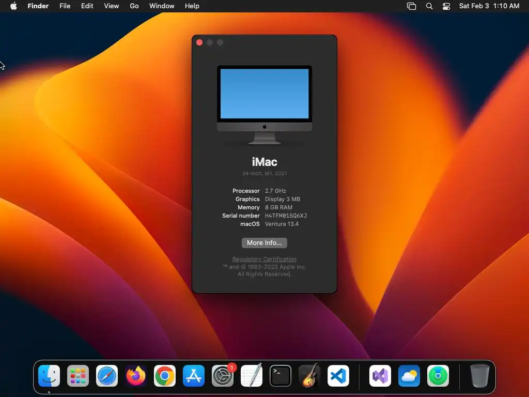Close the About This Mac window
The width and height of the screenshot is (529, 397).
199,42
